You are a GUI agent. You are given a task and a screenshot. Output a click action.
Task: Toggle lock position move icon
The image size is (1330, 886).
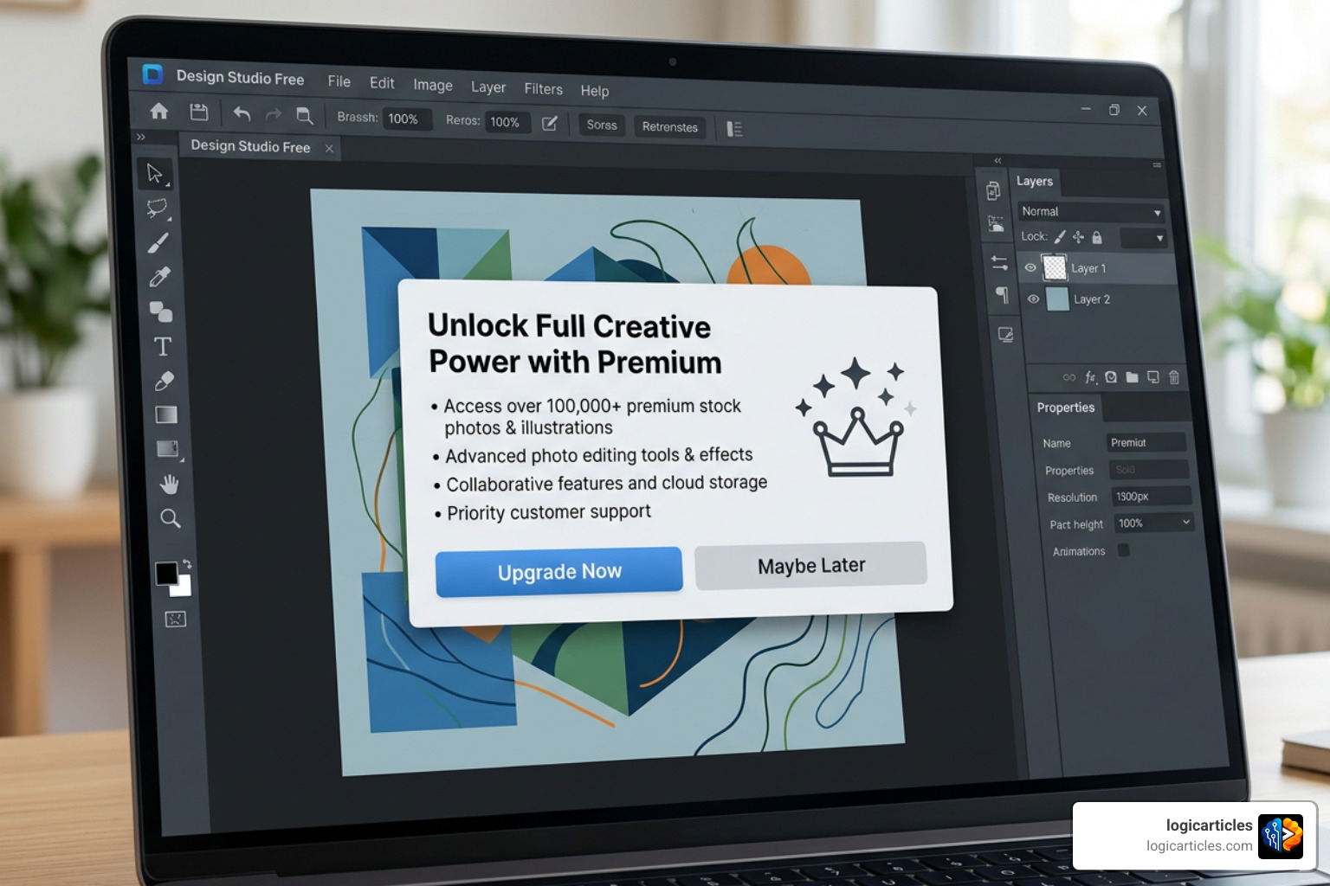[x=1078, y=236]
